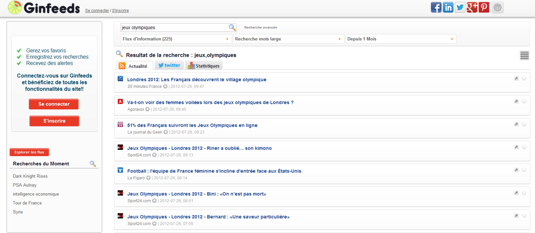Screen dimensions: 535x233
Task: Open the Recherche mots large dropdown
Action: [x=288, y=39]
